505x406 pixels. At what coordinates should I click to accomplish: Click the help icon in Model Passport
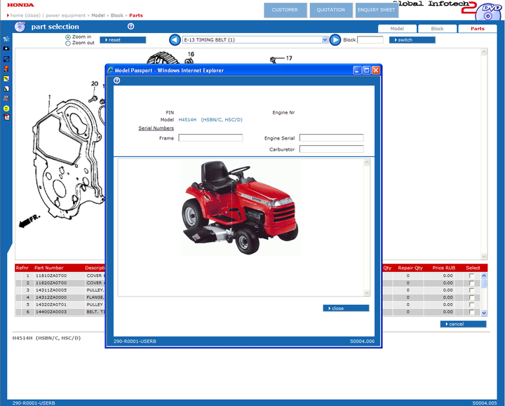click(117, 81)
